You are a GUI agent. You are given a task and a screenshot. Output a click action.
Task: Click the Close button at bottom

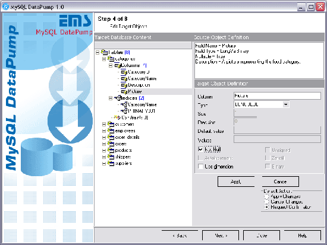tap(262, 236)
